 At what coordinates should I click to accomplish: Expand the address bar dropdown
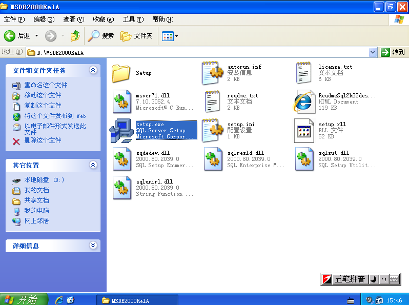click(373, 52)
